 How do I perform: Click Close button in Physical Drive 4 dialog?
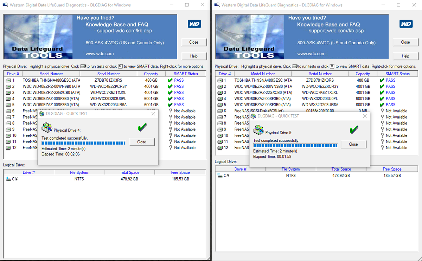tap(142, 142)
